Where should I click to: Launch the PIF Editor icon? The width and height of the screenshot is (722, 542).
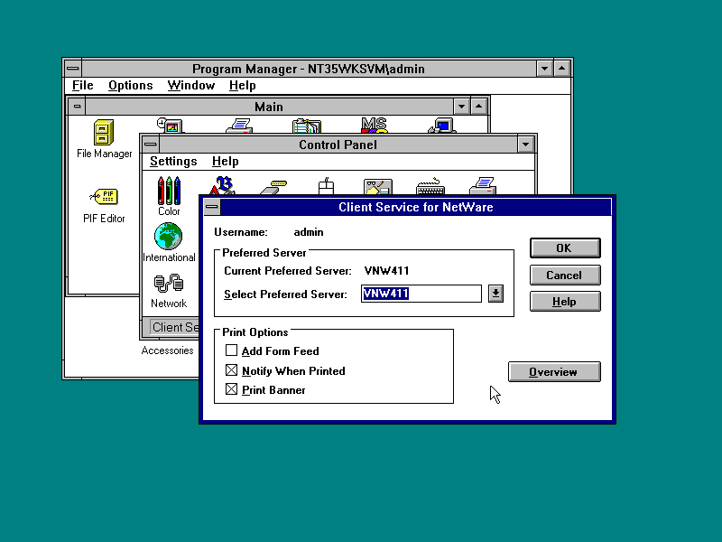[x=104, y=206]
